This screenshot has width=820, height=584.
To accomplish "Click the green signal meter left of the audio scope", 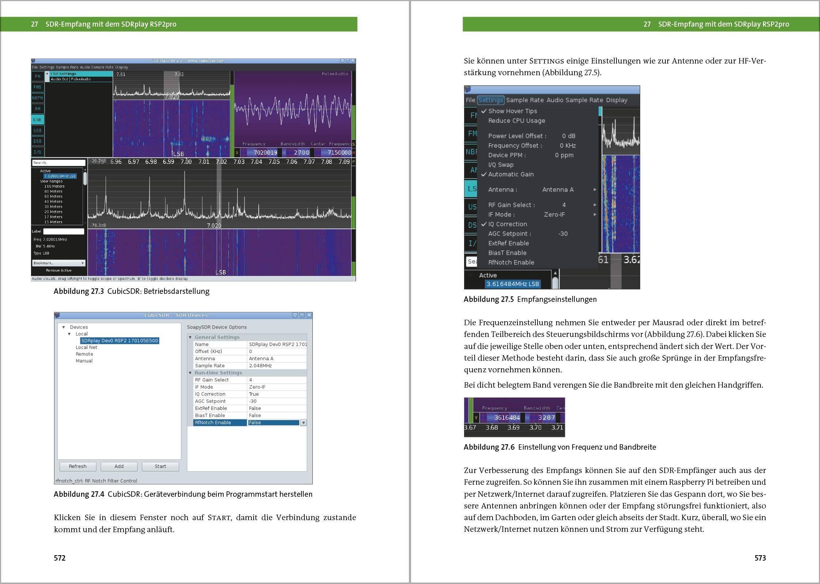I will pos(232,120).
